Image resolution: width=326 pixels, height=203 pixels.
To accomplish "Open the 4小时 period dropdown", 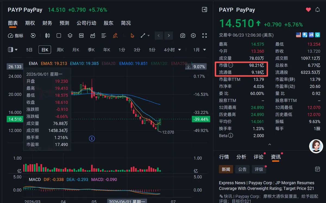I will click(x=173, y=50).
